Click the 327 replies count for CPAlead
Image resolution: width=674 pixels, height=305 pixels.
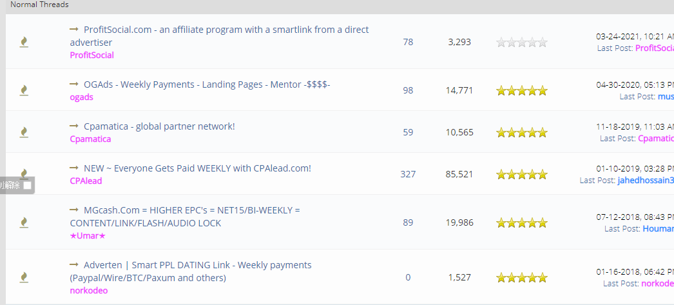[x=408, y=174]
